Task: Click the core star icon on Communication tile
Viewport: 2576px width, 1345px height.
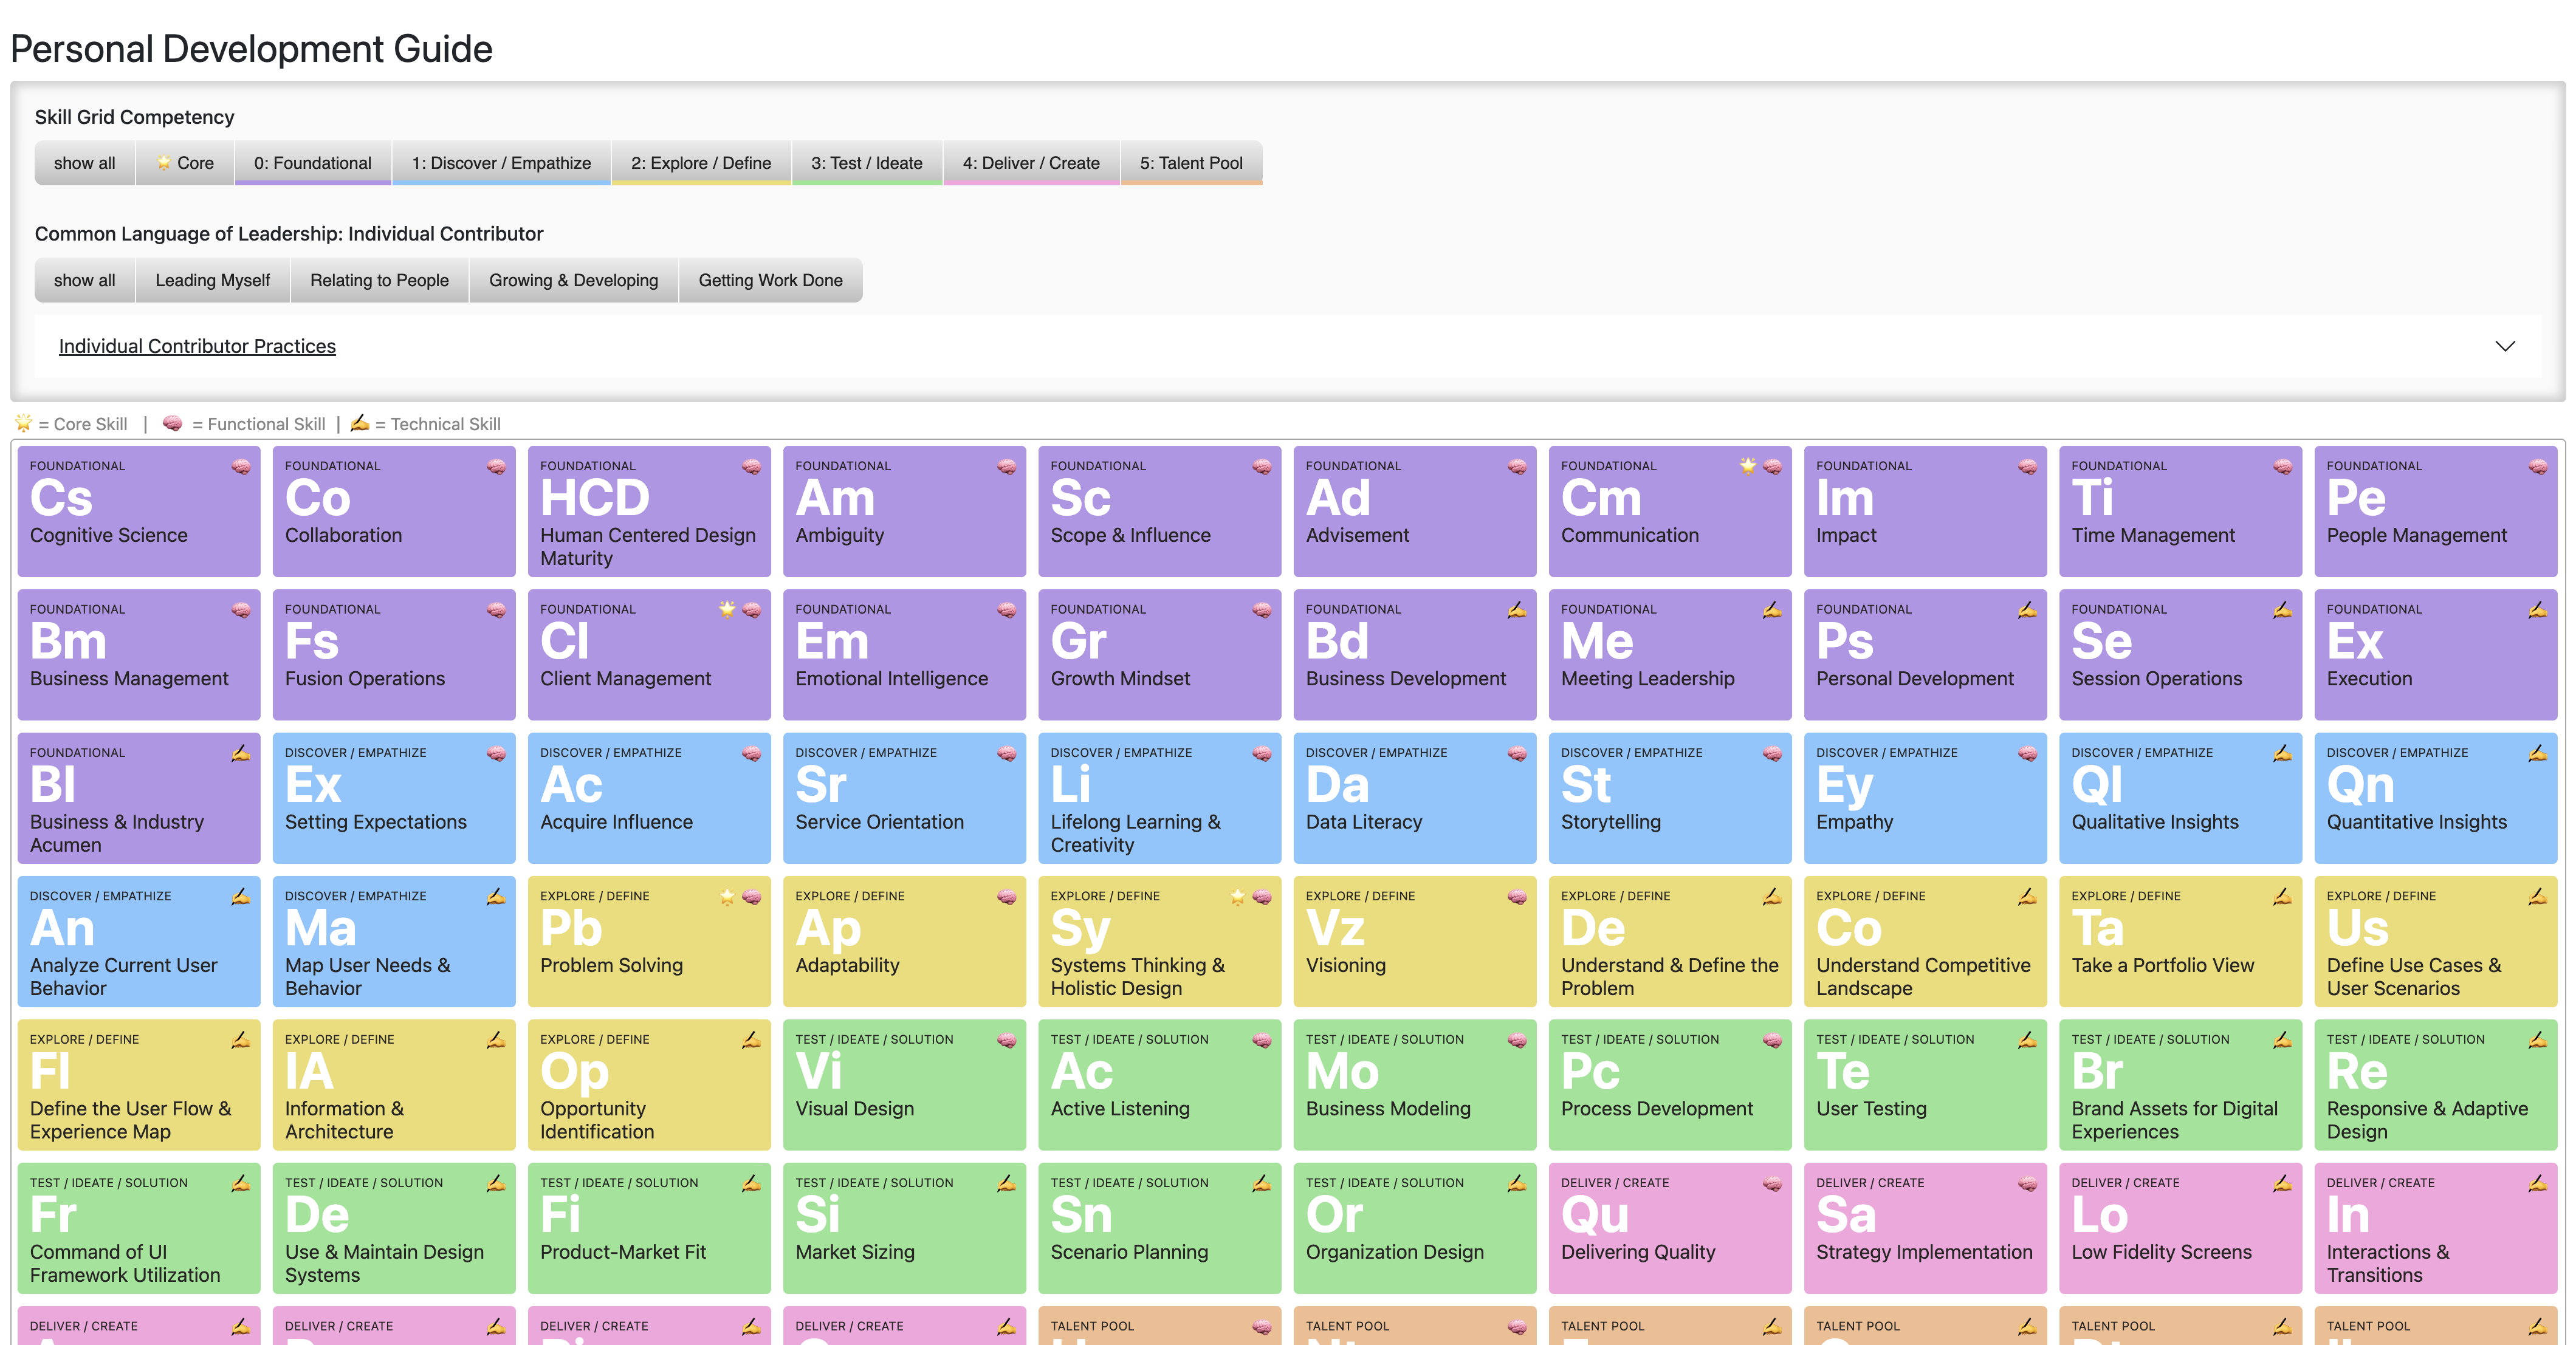Action: click(1747, 466)
